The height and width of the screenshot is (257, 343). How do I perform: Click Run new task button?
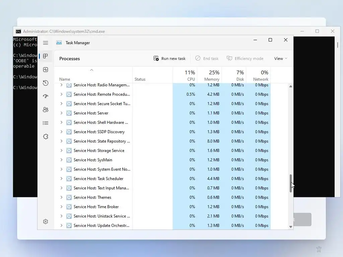pyautogui.click(x=169, y=59)
